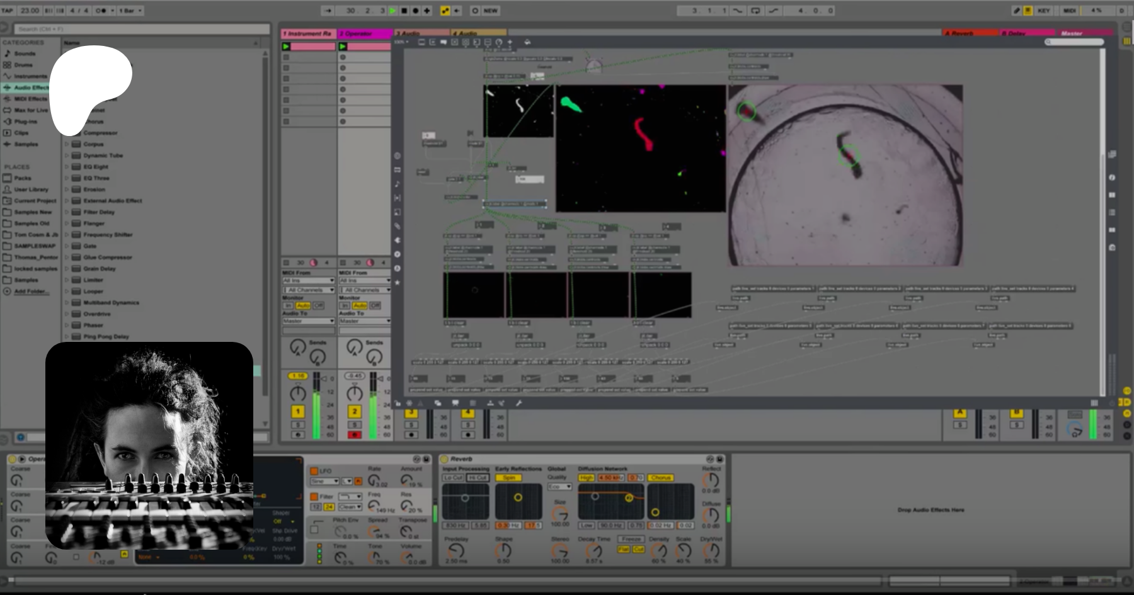Image resolution: width=1134 pixels, height=595 pixels.
Task: Expand the Glue Compressor folder
Action: 67,258
